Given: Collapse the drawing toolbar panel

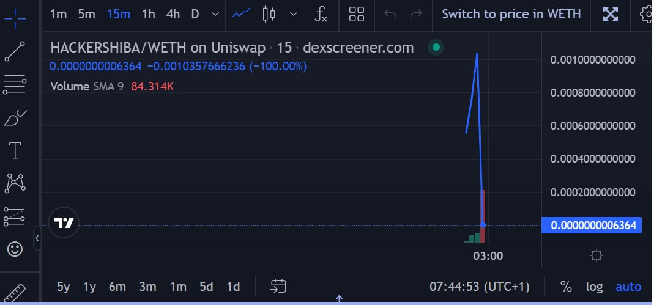Looking at the screenshot, I should [x=37, y=238].
